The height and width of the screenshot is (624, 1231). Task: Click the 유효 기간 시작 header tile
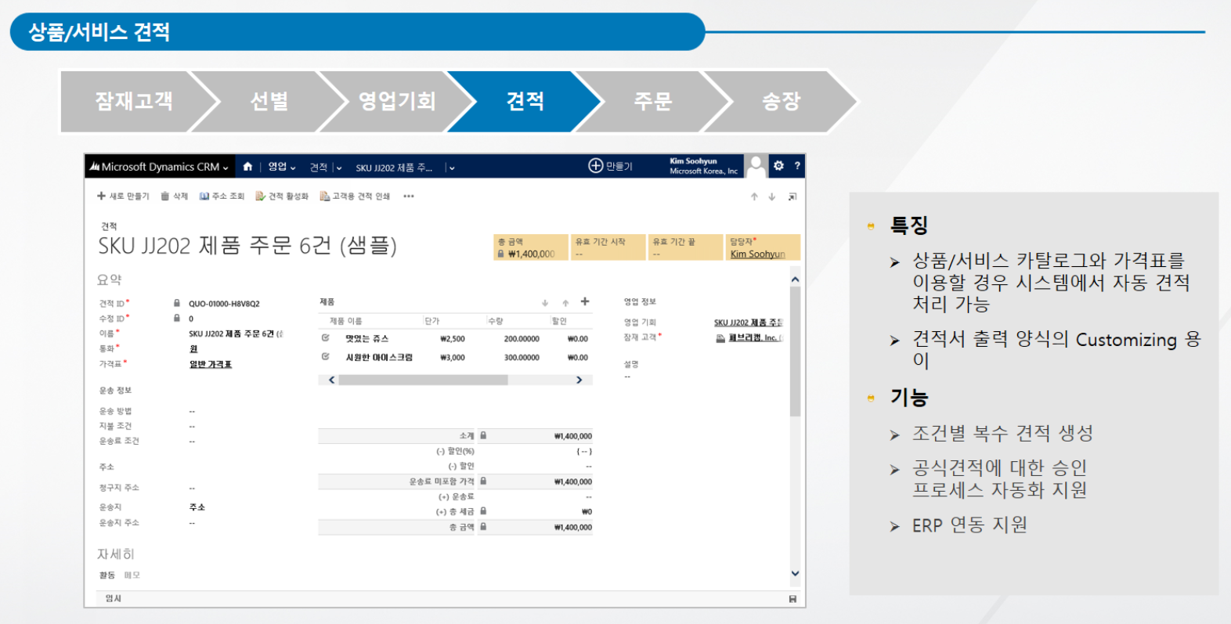[608, 247]
